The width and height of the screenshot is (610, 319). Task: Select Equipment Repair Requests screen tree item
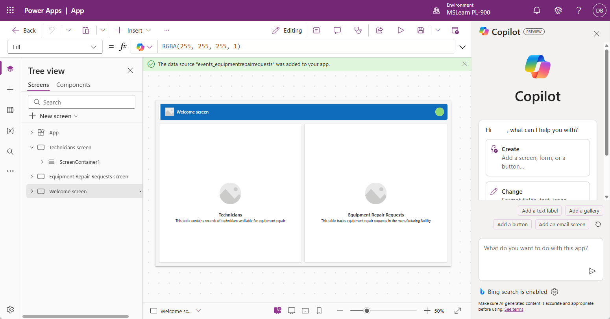click(x=89, y=177)
